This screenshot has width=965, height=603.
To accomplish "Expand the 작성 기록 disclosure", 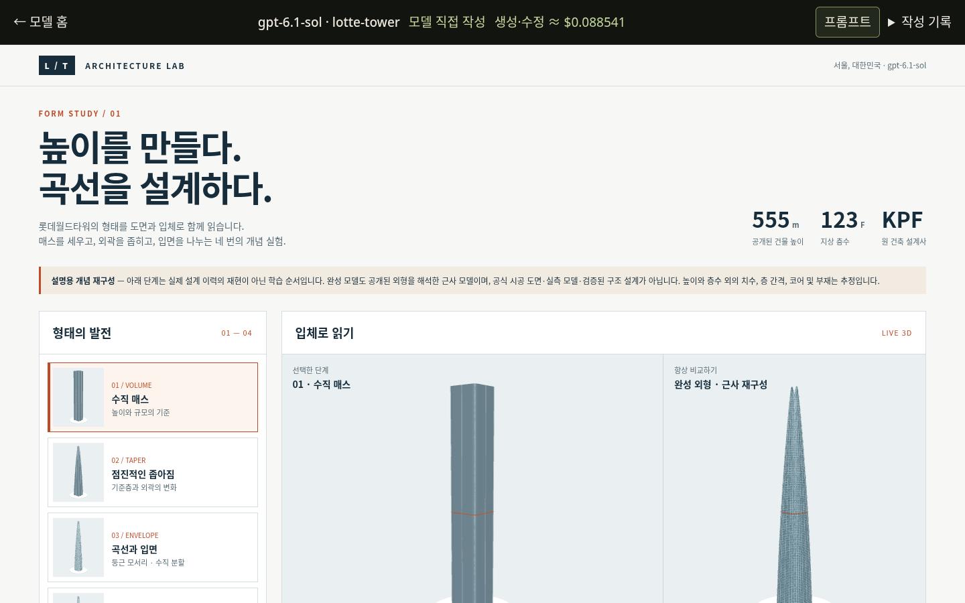I will pos(919,22).
